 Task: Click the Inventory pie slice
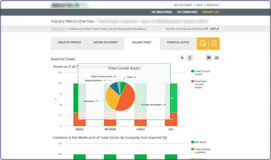(112, 99)
